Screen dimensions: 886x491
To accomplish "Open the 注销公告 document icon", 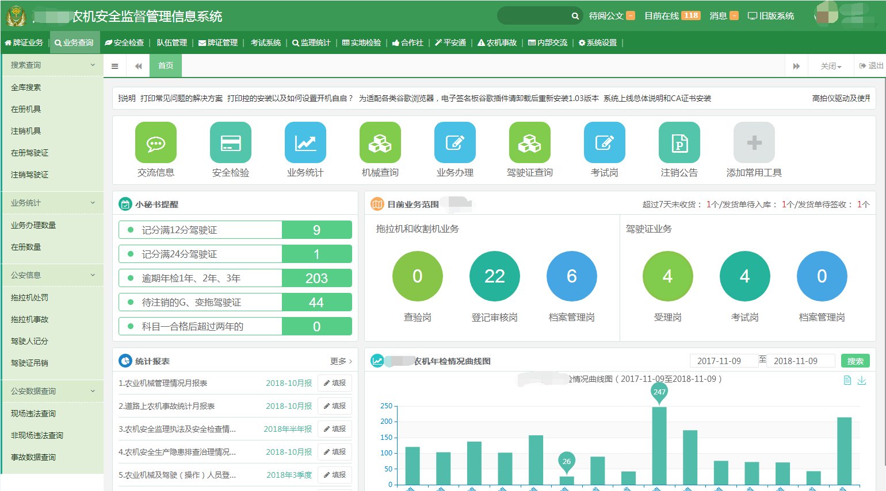I will 679,142.
